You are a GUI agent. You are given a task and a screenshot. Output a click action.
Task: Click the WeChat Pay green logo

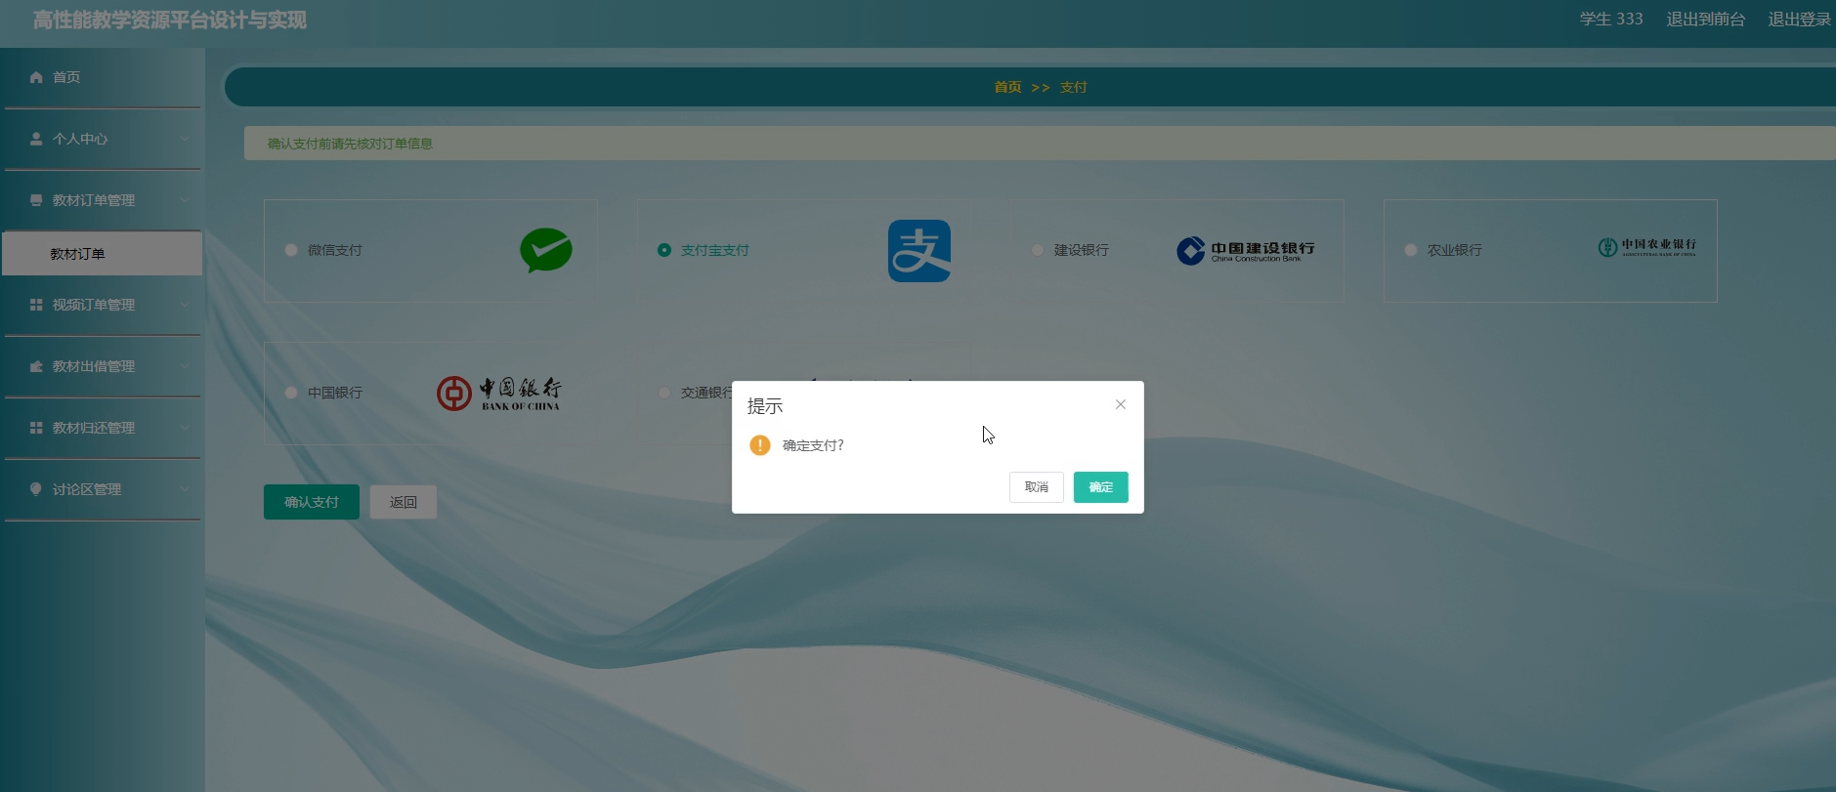point(546,250)
